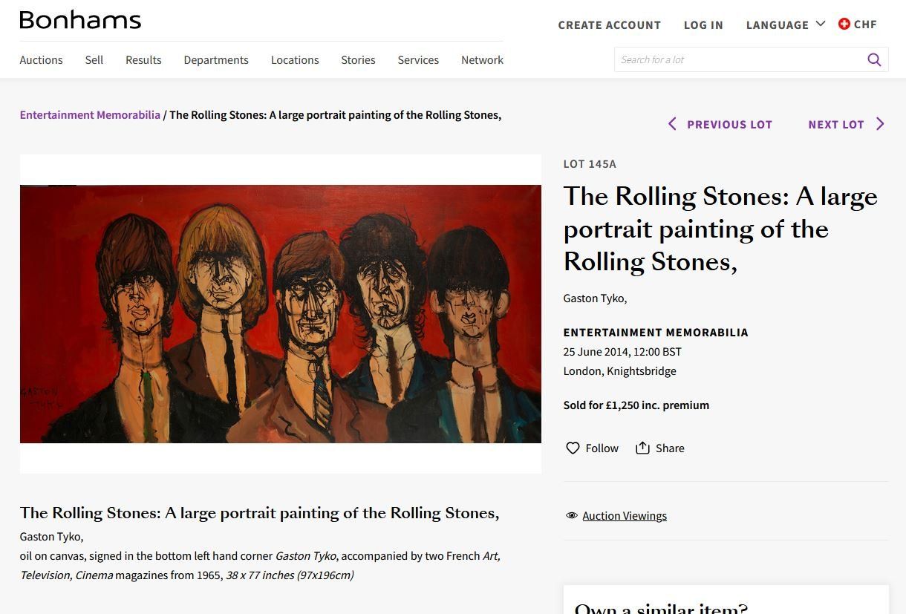Click the left chevron for Previous Lot
The image size is (906, 614).
pyautogui.click(x=672, y=124)
